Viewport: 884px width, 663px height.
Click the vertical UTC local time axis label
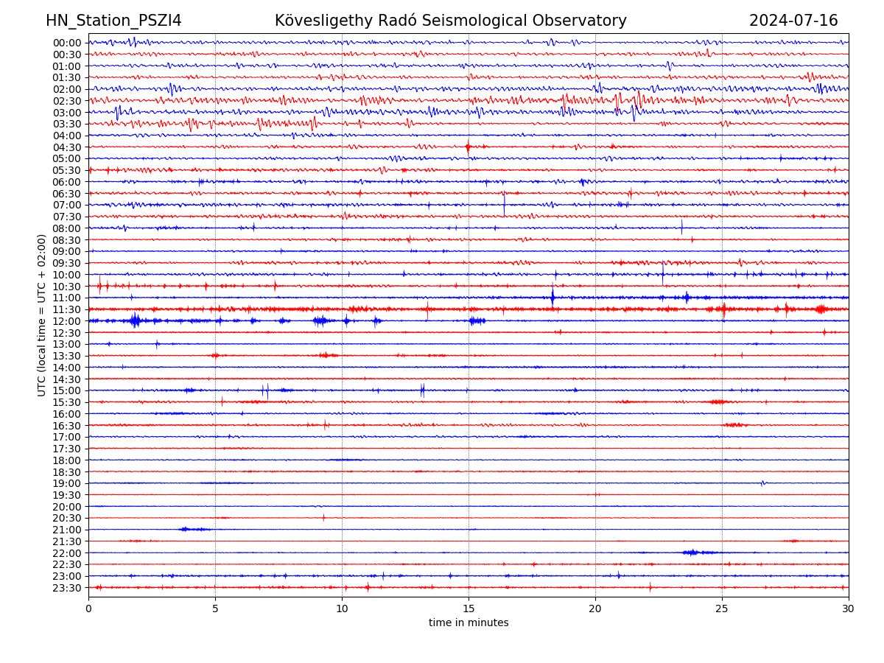42,315
